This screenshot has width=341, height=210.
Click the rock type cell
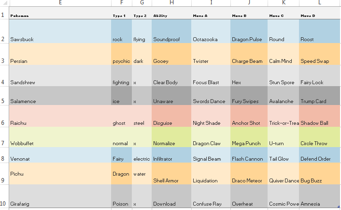(122, 31)
